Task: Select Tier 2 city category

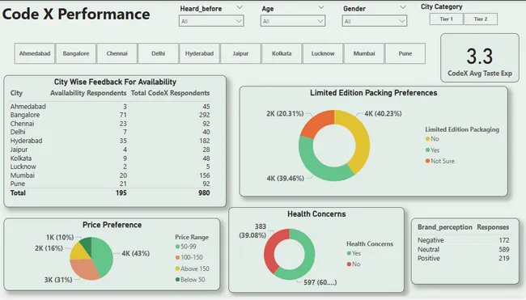Action: coord(481,19)
